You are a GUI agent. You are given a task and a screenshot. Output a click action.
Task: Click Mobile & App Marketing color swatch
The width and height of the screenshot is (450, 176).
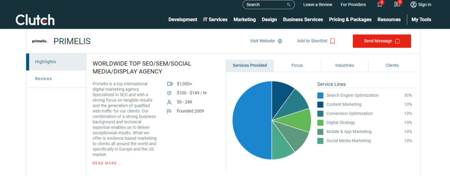point(320,132)
